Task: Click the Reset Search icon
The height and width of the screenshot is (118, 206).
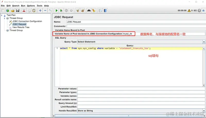Action: pos(94,11)
